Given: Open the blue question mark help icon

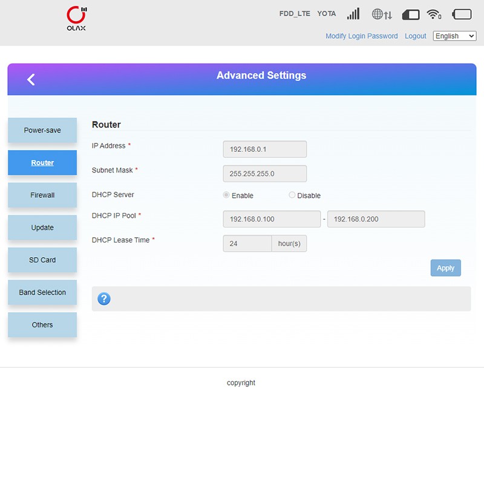Looking at the screenshot, I should (x=104, y=299).
